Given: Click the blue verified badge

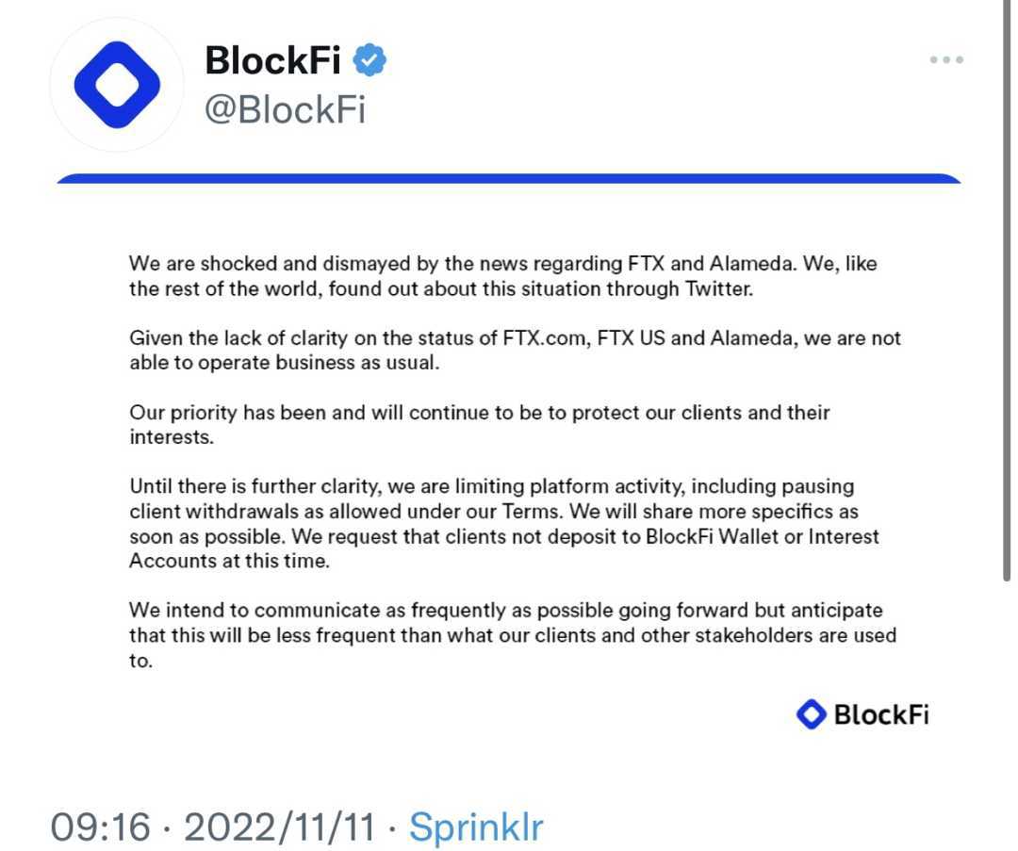Looking at the screenshot, I should pos(369,61).
